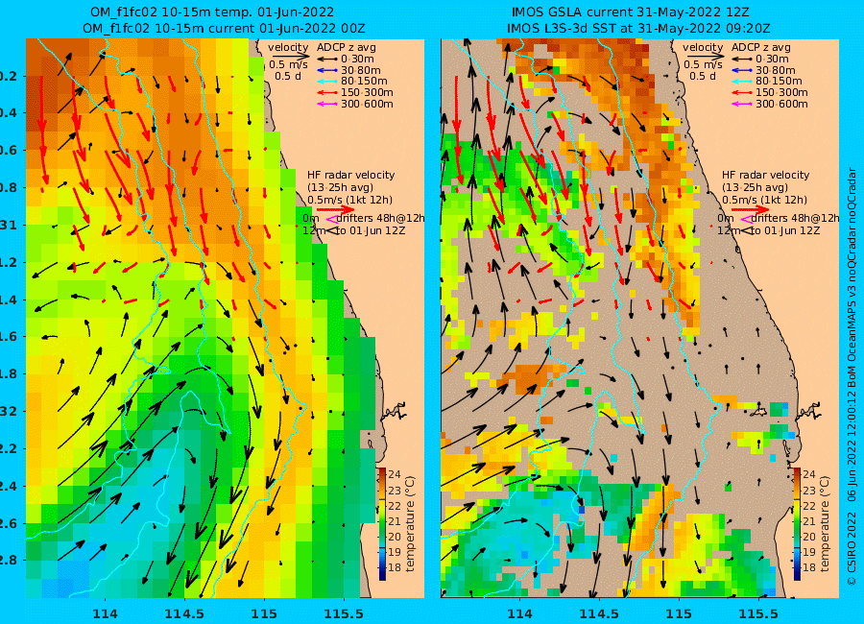Click the magenta 300-600m ADCP arrow in left map legend

(x=326, y=104)
